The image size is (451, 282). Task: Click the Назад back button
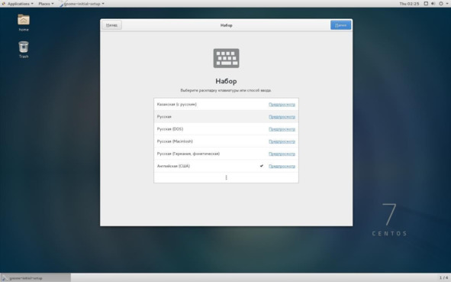pyautogui.click(x=111, y=25)
